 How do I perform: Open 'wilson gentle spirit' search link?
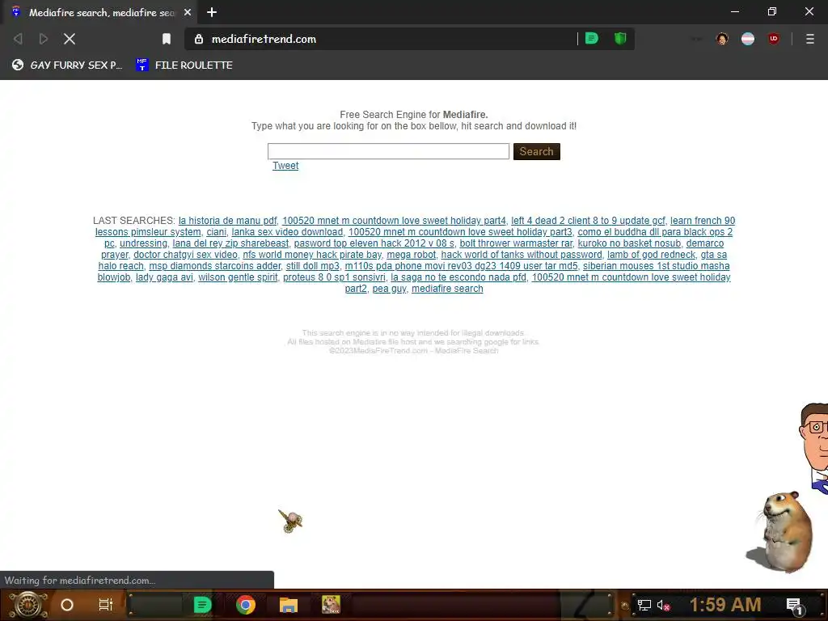(239, 277)
